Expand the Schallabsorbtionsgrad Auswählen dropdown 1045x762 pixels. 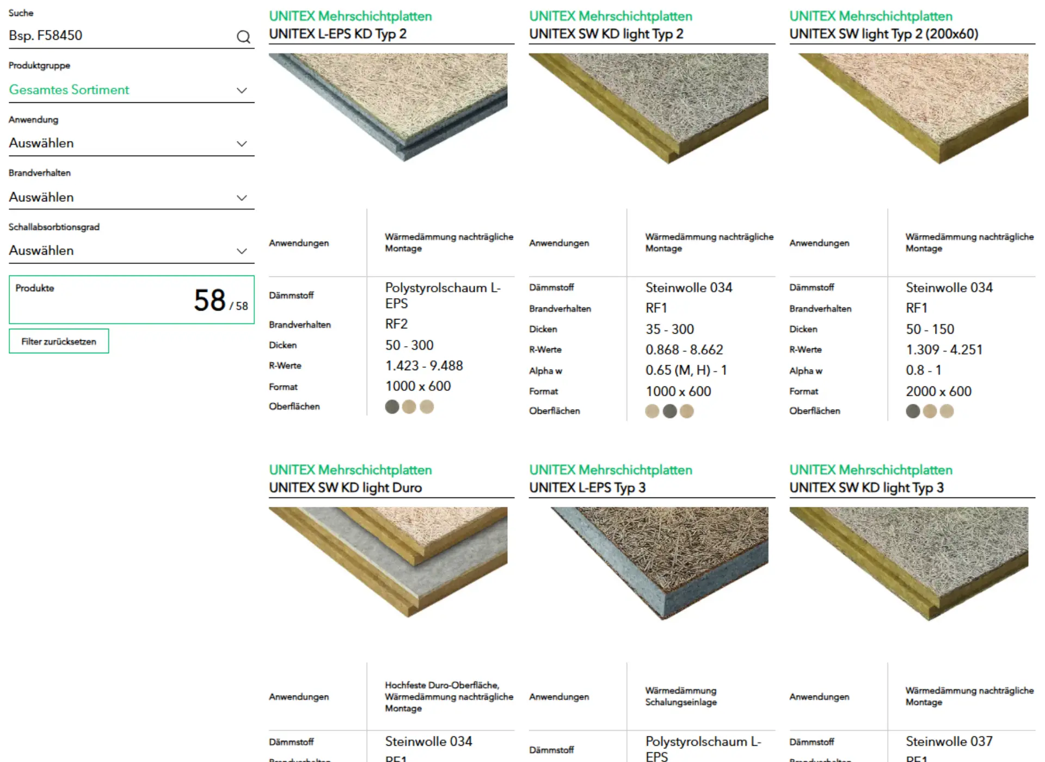(x=131, y=250)
